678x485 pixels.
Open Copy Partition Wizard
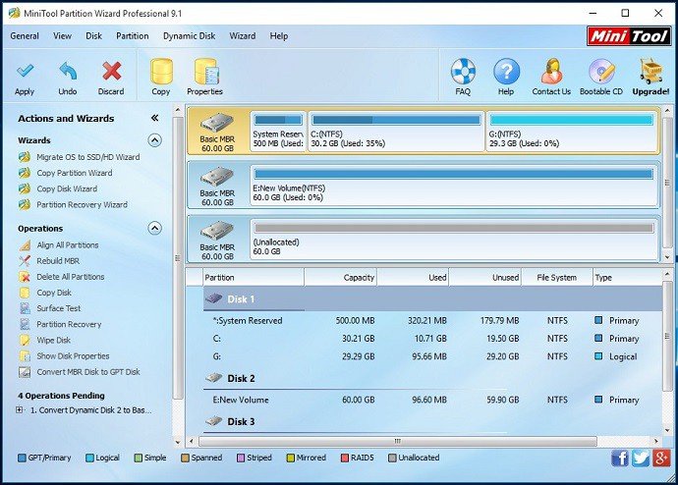click(x=75, y=173)
